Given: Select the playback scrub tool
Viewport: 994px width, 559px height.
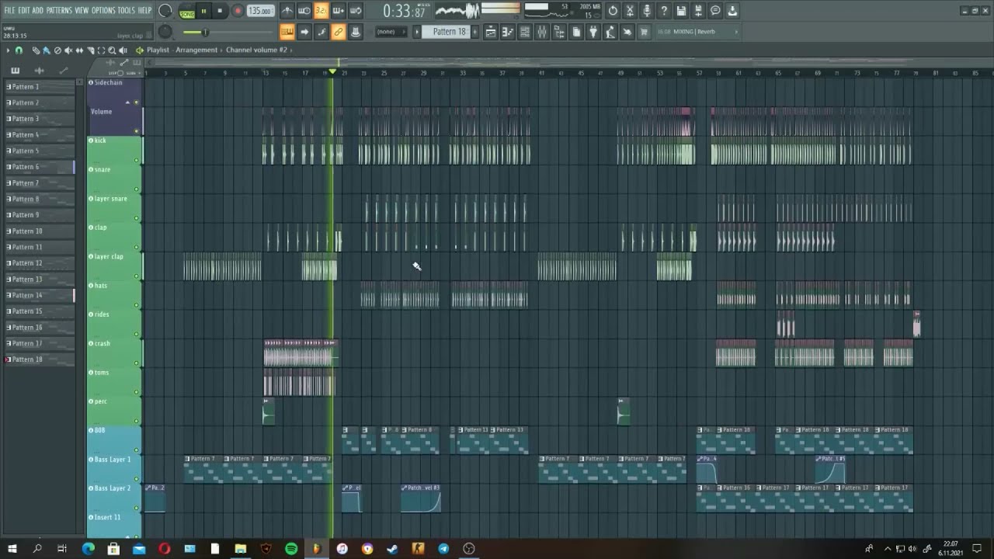Looking at the screenshot, I should pos(123,50).
